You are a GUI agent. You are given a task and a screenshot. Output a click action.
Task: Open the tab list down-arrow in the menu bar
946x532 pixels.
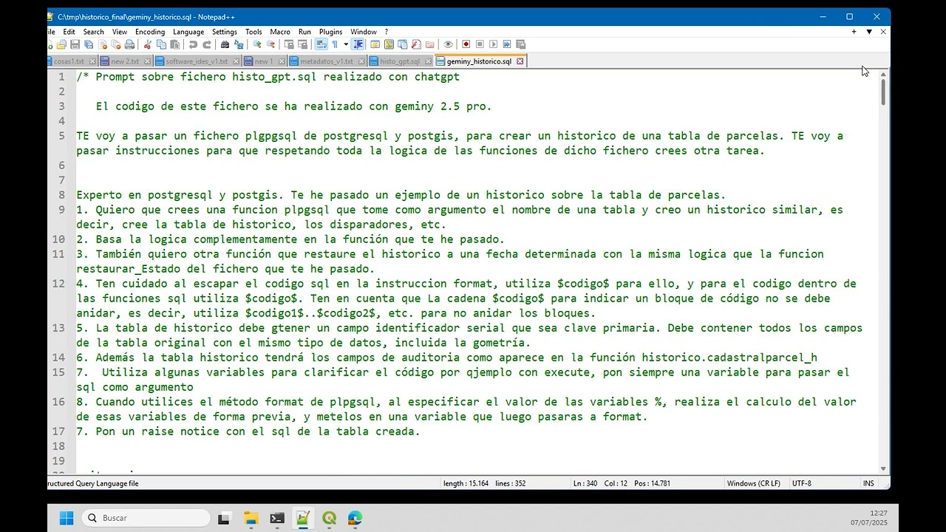tap(869, 32)
